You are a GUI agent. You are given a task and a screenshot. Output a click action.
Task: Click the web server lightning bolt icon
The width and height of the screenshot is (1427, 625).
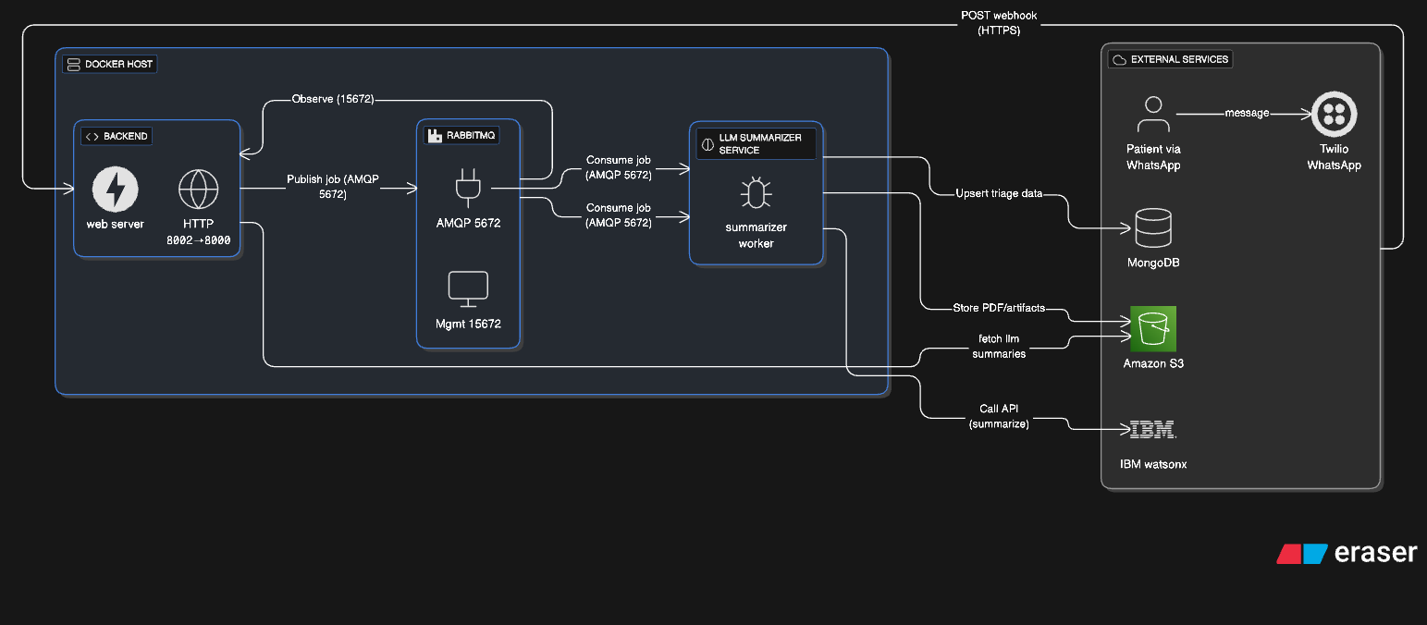click(x=116, y=190)
